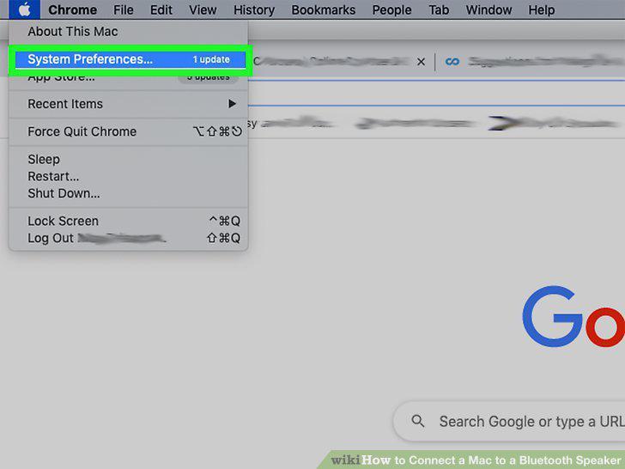Choose Lock Screen

[129, 221]
